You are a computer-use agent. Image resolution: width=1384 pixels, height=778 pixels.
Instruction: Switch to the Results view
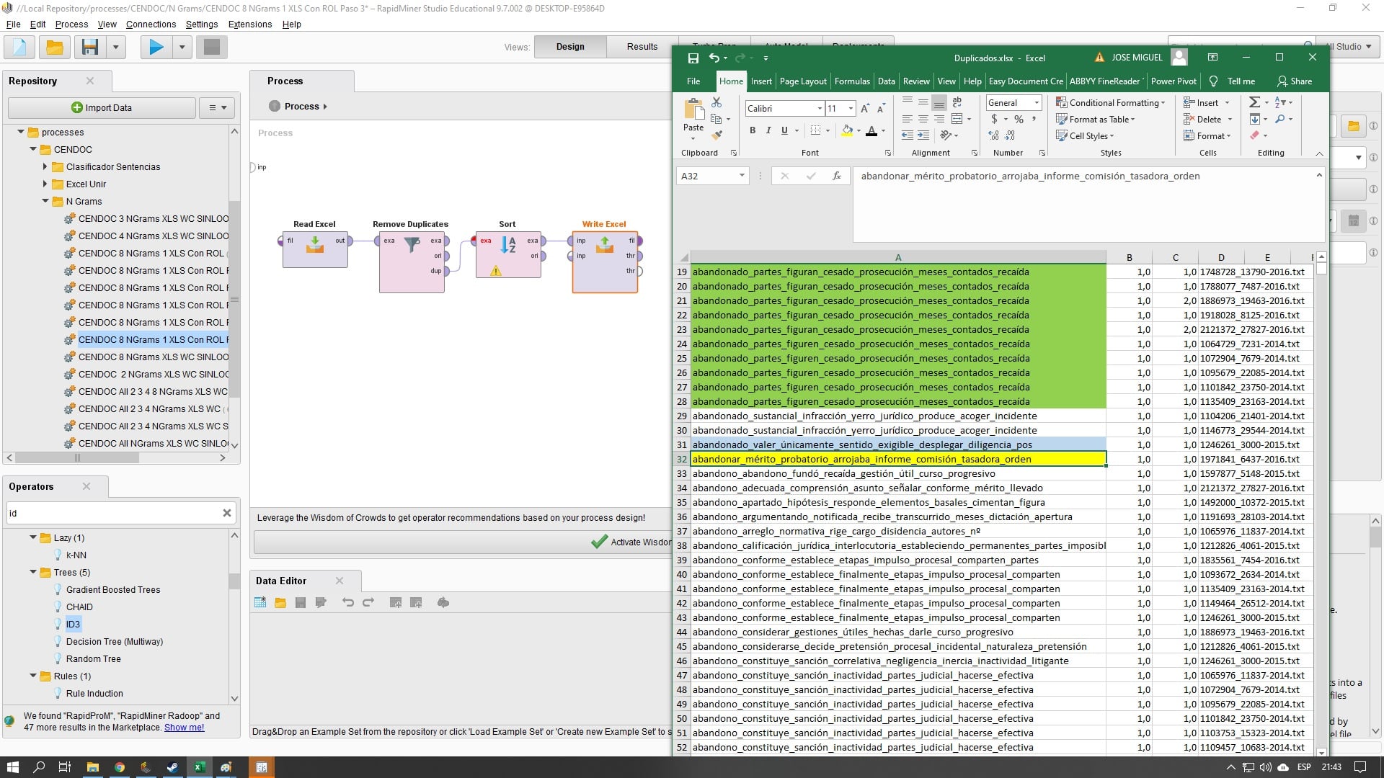(x=642, y=47)
